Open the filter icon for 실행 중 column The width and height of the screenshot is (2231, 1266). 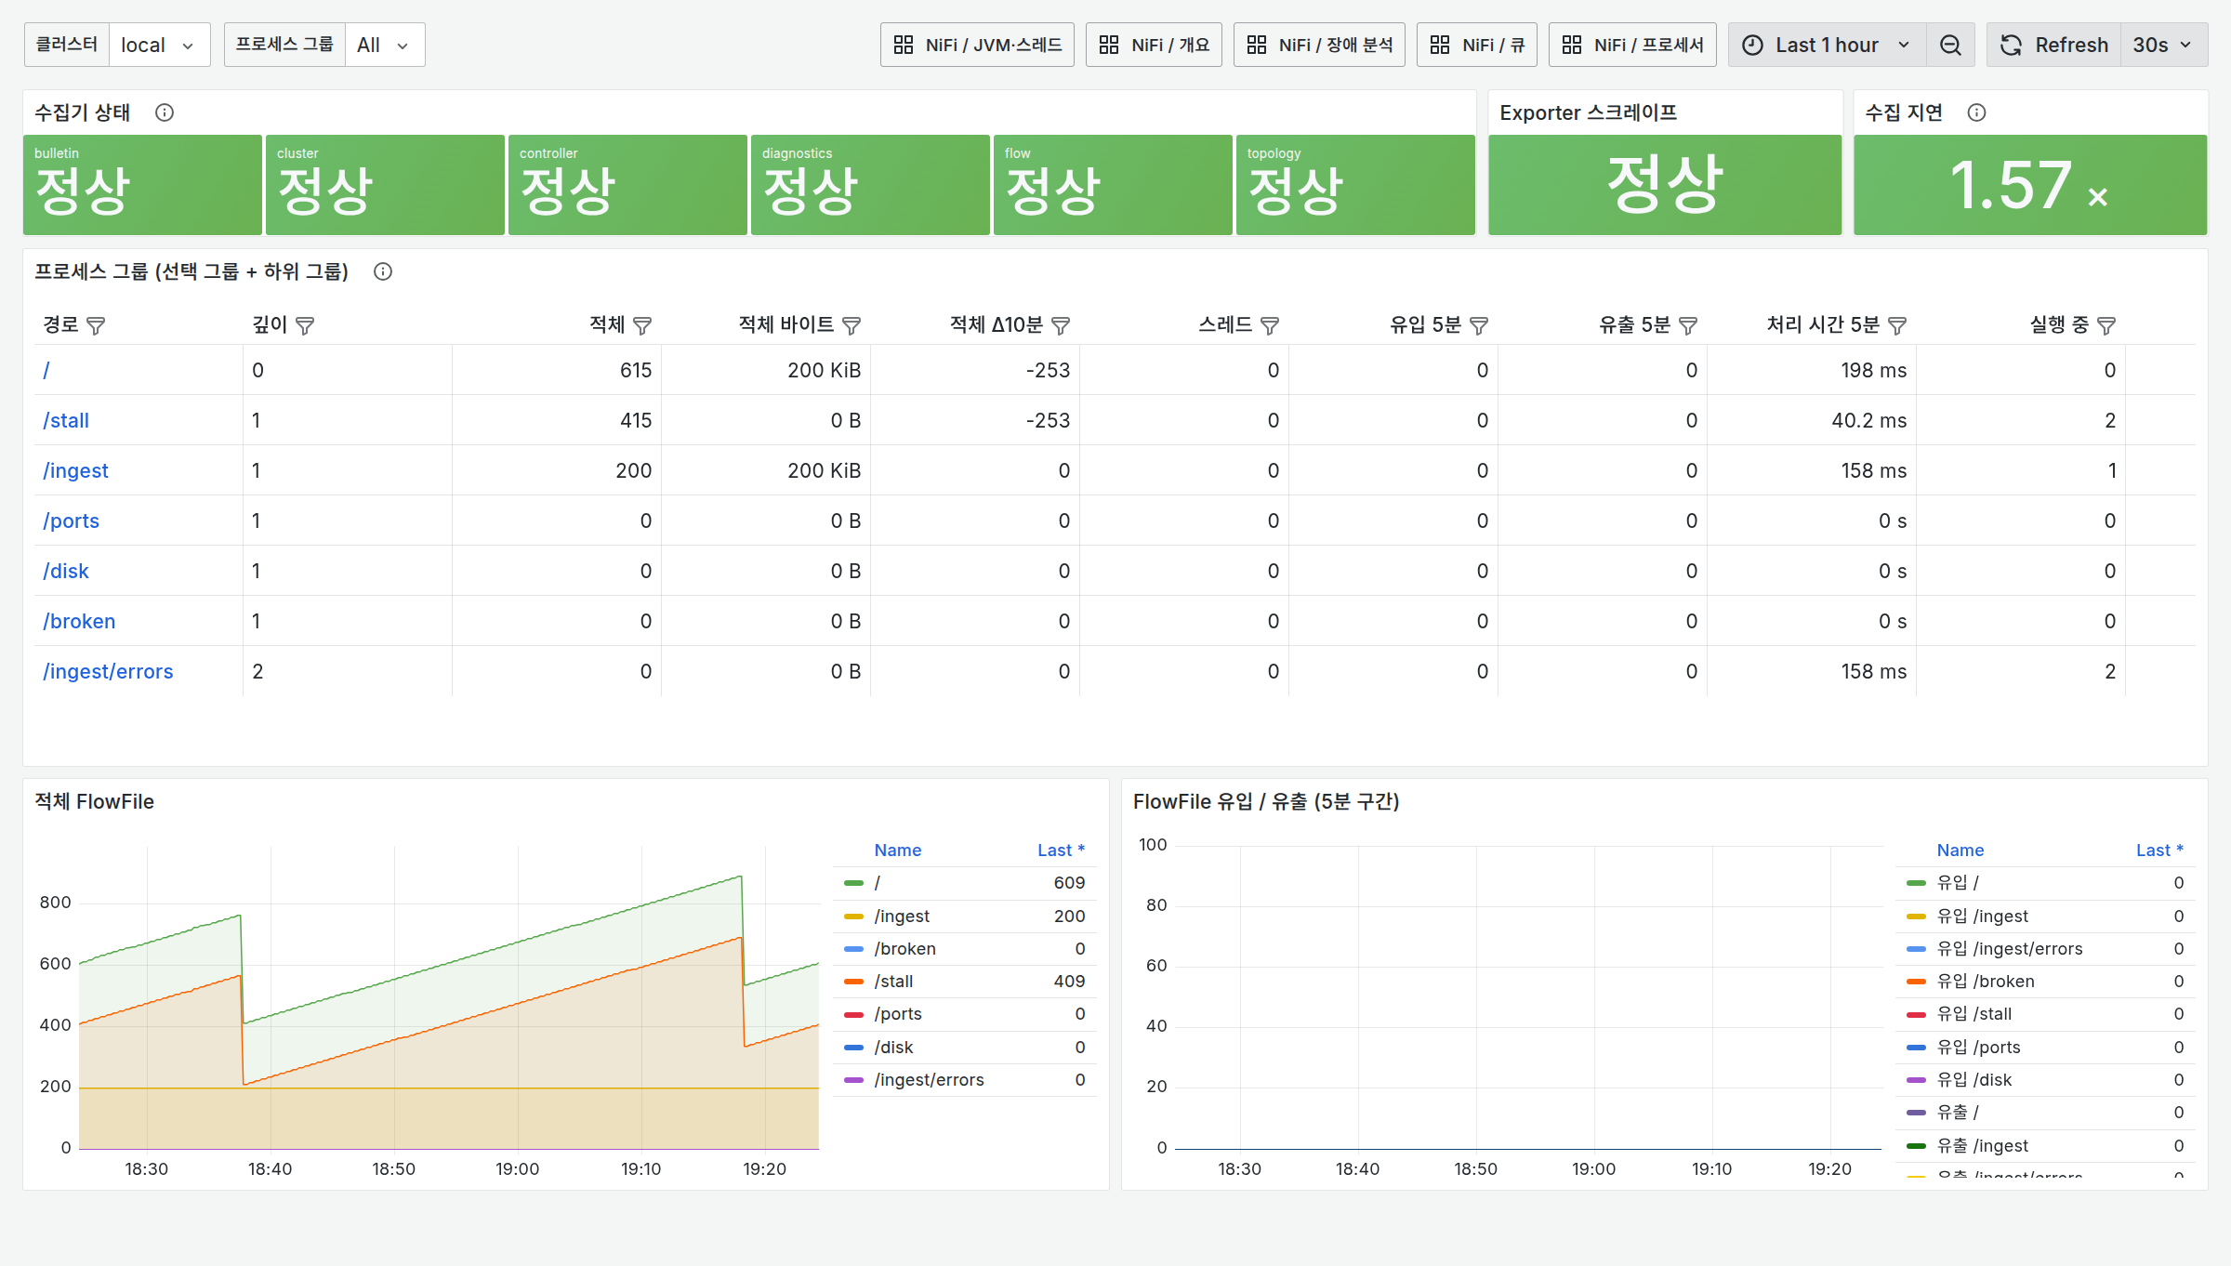[x=2106, y=325]
